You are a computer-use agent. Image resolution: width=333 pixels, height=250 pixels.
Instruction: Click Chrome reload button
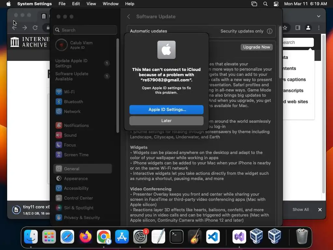pyautogui.click(x=35, y=28)
